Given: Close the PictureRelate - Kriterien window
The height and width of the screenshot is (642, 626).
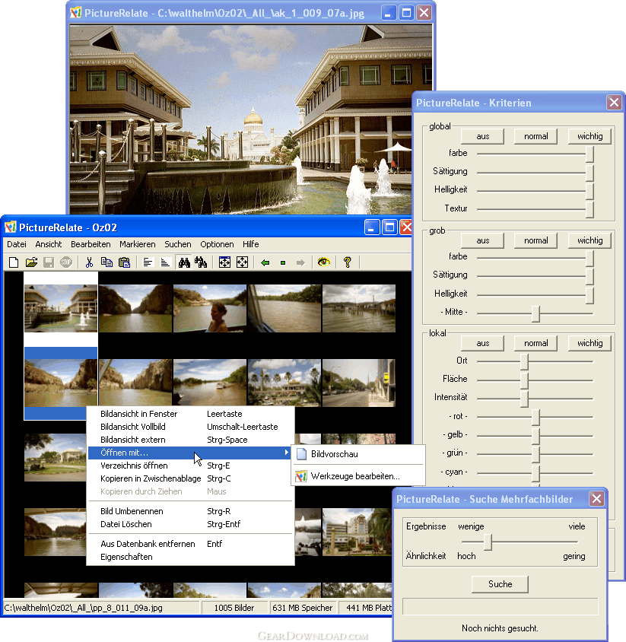Looking at the screenshot, I should click(614, 103).
